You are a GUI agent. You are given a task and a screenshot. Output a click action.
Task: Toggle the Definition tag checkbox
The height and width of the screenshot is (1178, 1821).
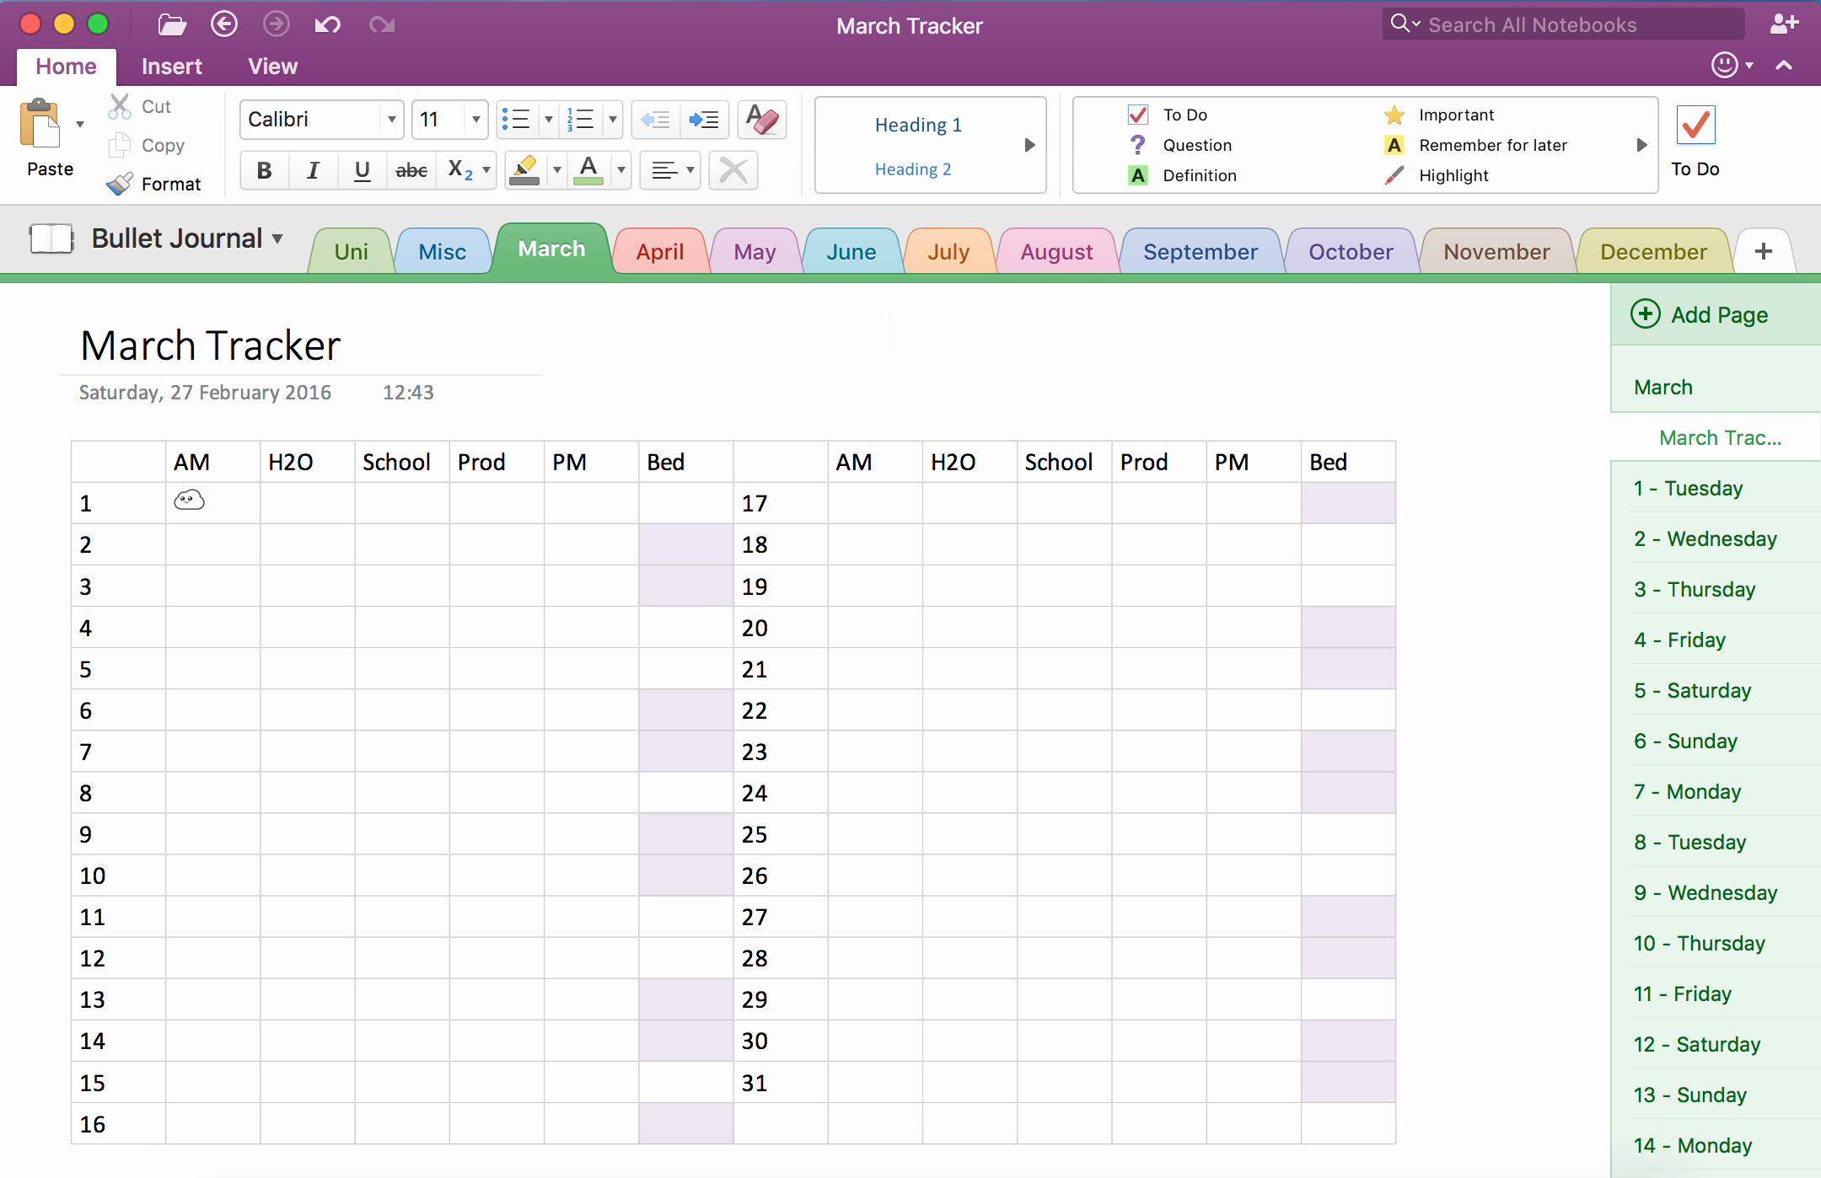click(1137, 175)
